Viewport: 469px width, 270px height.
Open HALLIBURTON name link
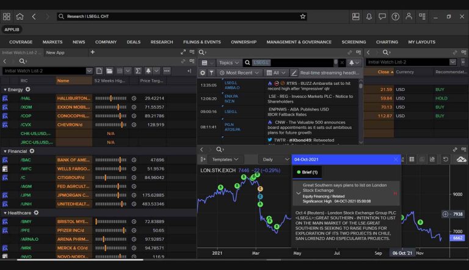tap(73, 98)
